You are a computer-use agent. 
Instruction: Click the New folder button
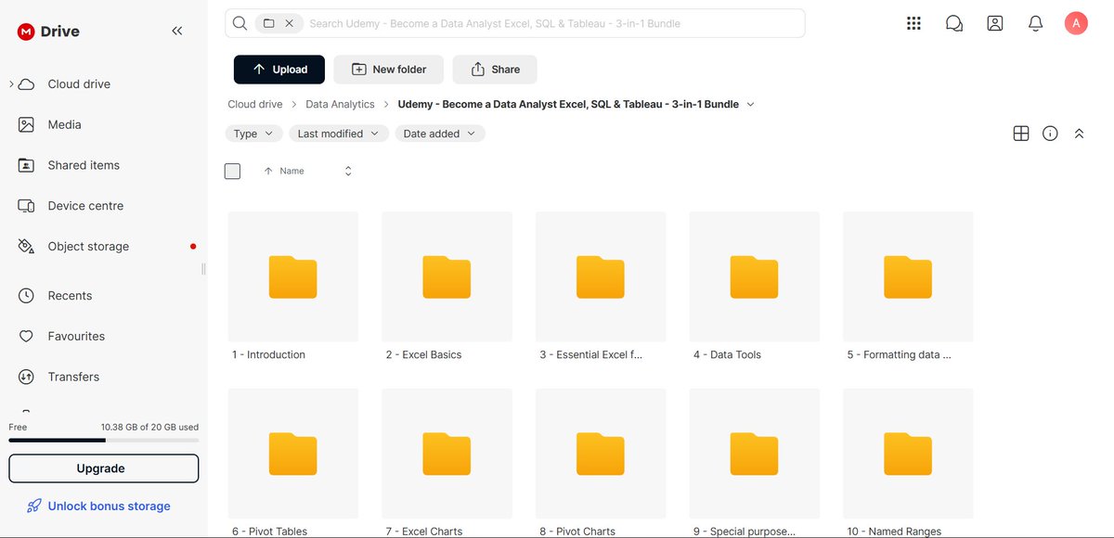point(389,70)
